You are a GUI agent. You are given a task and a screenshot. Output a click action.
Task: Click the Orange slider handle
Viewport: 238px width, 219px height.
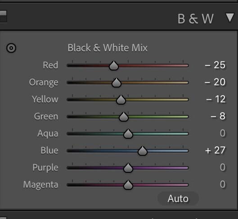[117, 83]
